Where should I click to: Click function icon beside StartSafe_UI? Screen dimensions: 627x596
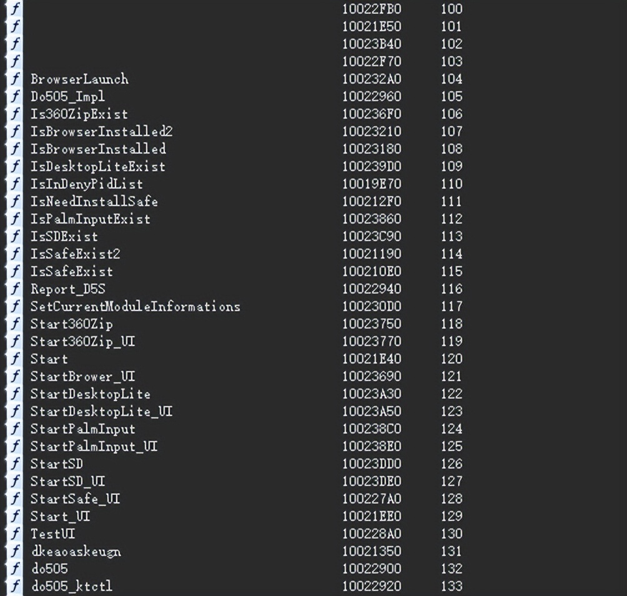point(15,499)
